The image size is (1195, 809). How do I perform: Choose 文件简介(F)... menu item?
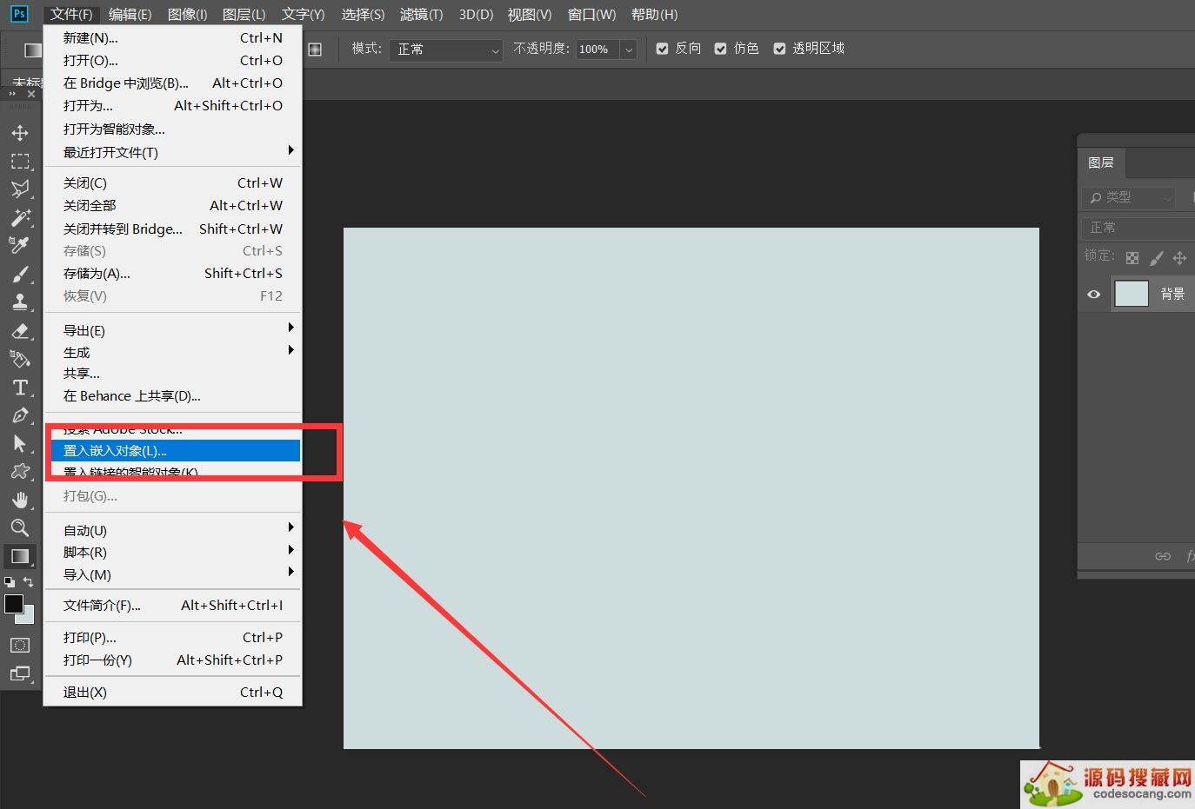[172, 605]
